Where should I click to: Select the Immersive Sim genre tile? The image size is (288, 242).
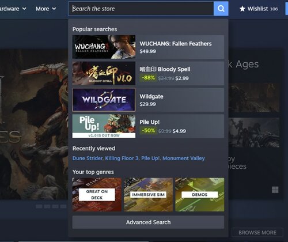click(x=148, y=195)
